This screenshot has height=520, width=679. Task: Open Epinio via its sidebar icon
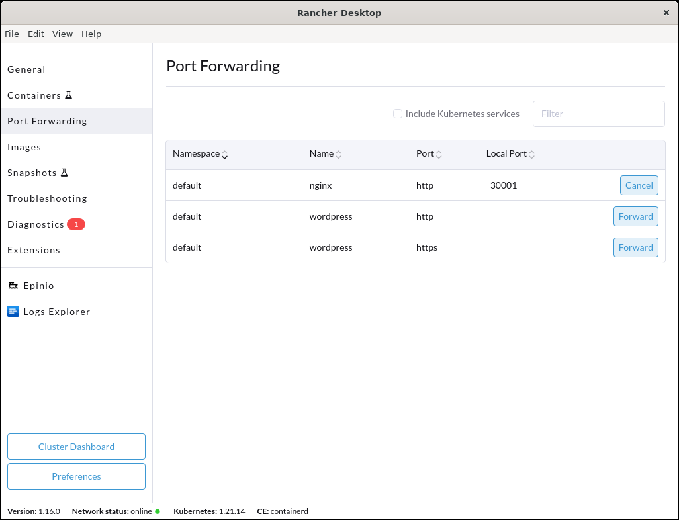click(x=13, y=285)
